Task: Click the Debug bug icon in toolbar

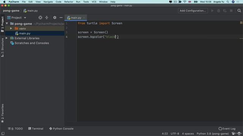Action: (219, 11)
